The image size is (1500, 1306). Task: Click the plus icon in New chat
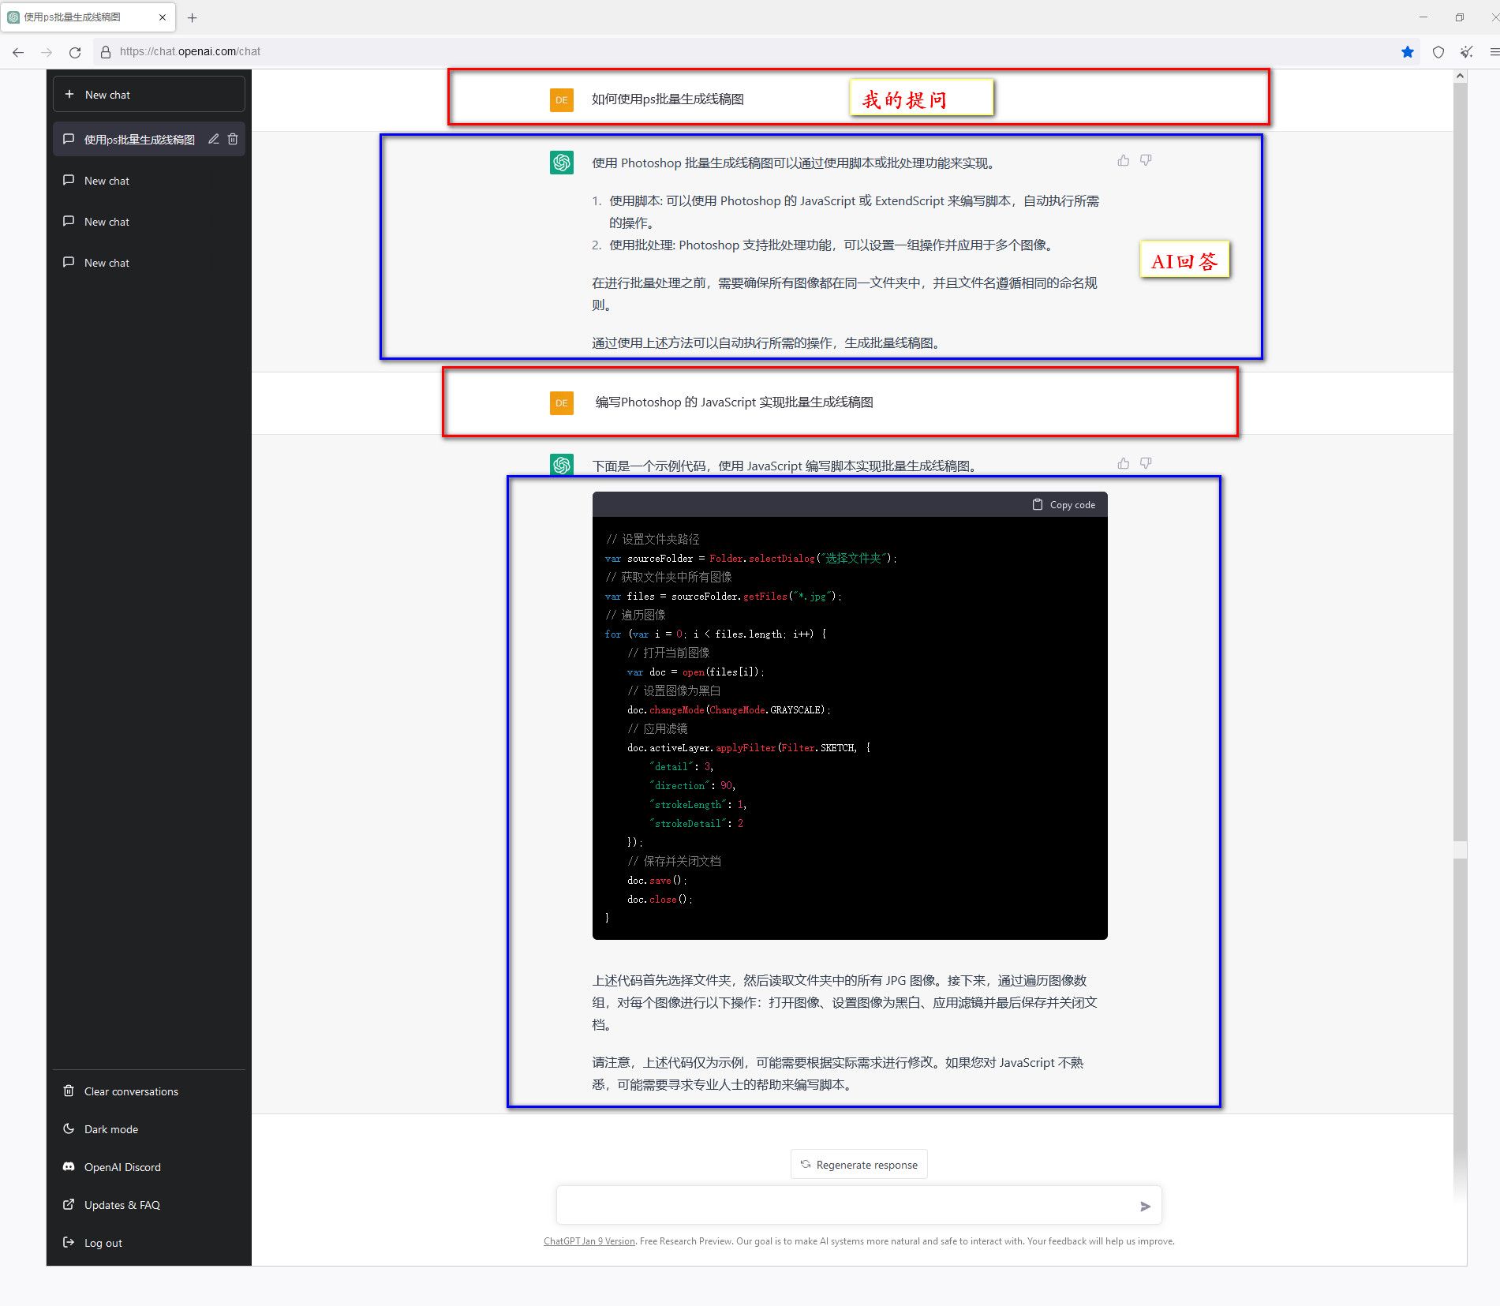[x=69, y=94]
